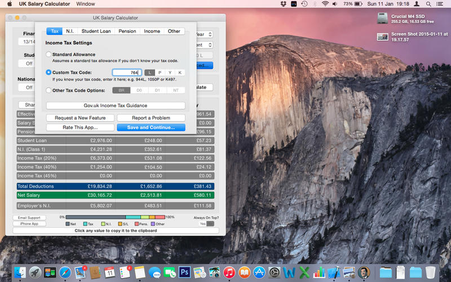
Task: Open the Trash in the dock
Action: [x=431, y=272]
